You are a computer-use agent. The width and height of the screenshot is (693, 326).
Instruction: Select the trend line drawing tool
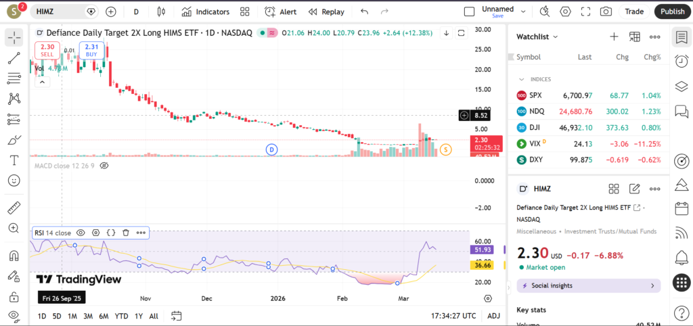click(x=14, y=58)
